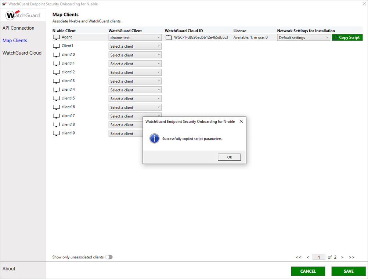Open the Select a client dropdown for Client1
Screen dimensions: 368x279
135,46
